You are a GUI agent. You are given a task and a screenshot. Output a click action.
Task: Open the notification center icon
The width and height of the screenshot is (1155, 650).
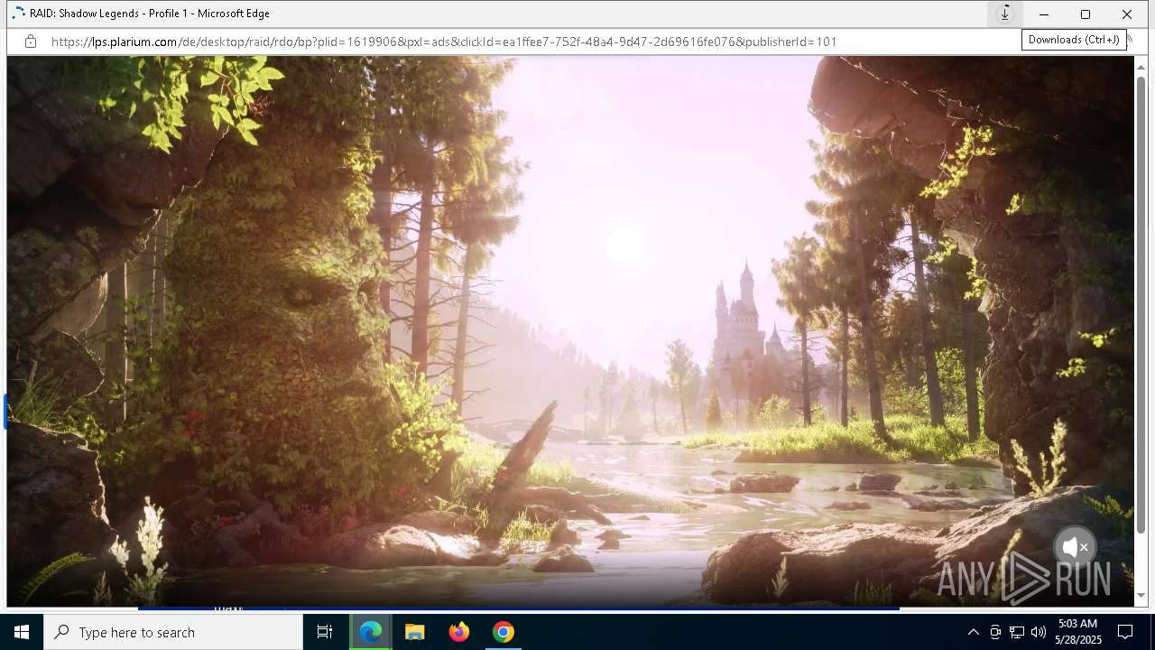point(1125,632)
